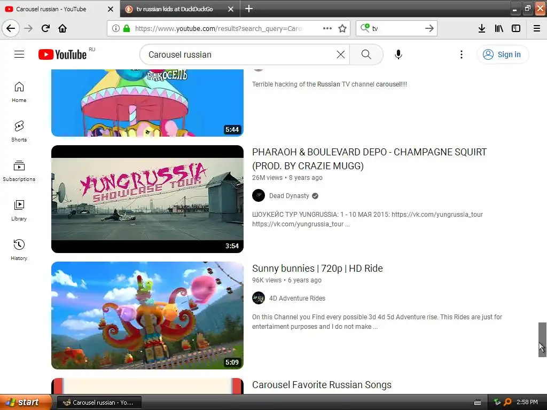This screenshot has height=410, width=547.
Task: Click the page vertical scrollbar thumb
Action: pyautogui.click(x=542, y=340)
